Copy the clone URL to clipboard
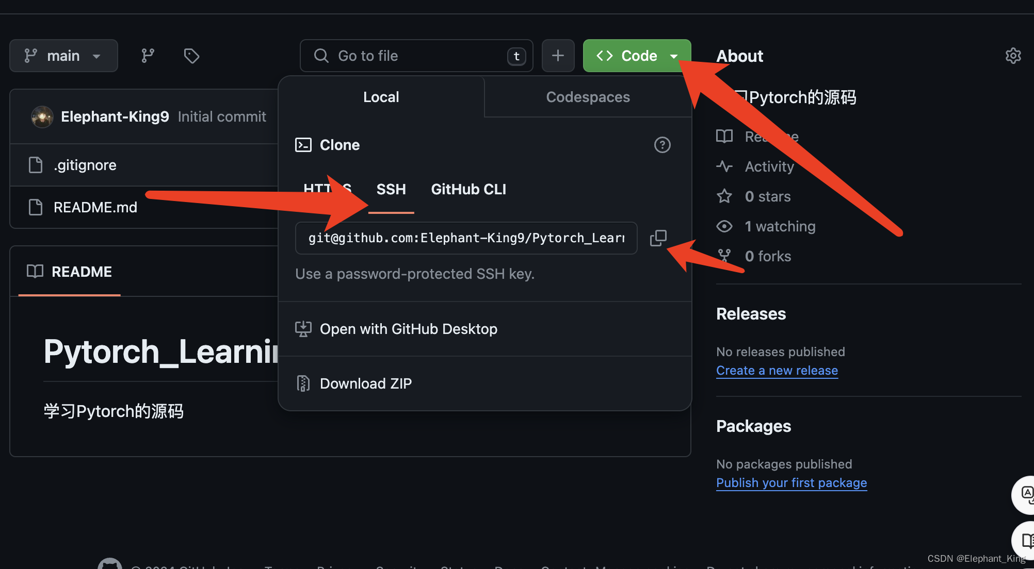The image size is (1034, 569). point(658,238)
